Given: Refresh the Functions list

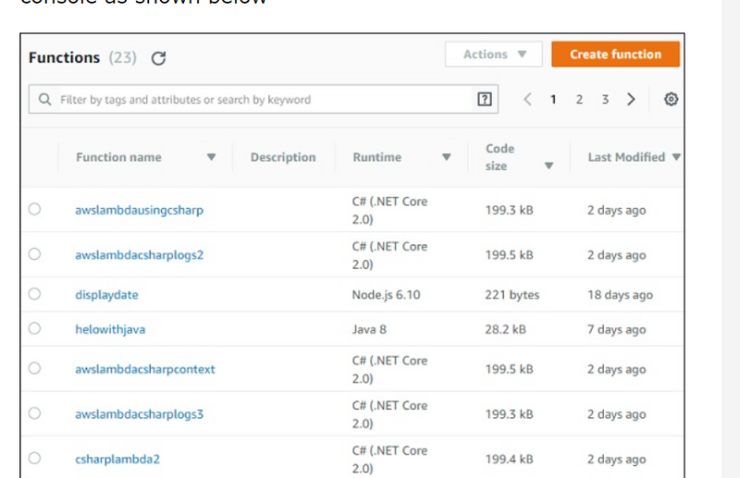Looking at the screenshot, I should [x=158, y=58].
